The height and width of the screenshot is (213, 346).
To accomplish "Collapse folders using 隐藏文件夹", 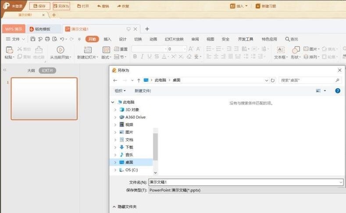I will [x=125, y=206].
